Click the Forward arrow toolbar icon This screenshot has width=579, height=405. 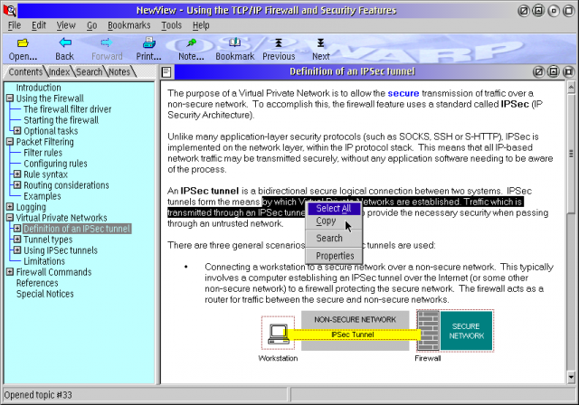107,42
